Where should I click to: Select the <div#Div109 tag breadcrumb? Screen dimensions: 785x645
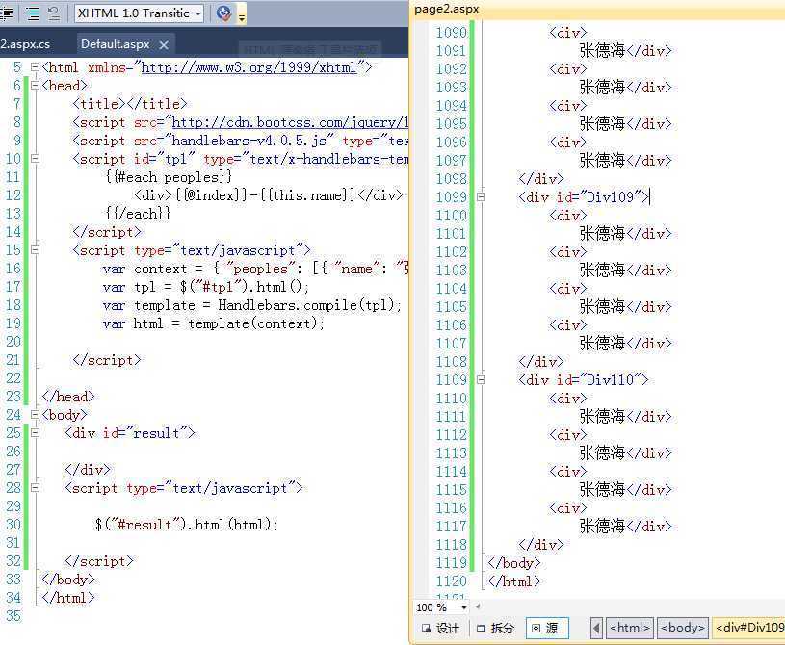tap(748, 628)
